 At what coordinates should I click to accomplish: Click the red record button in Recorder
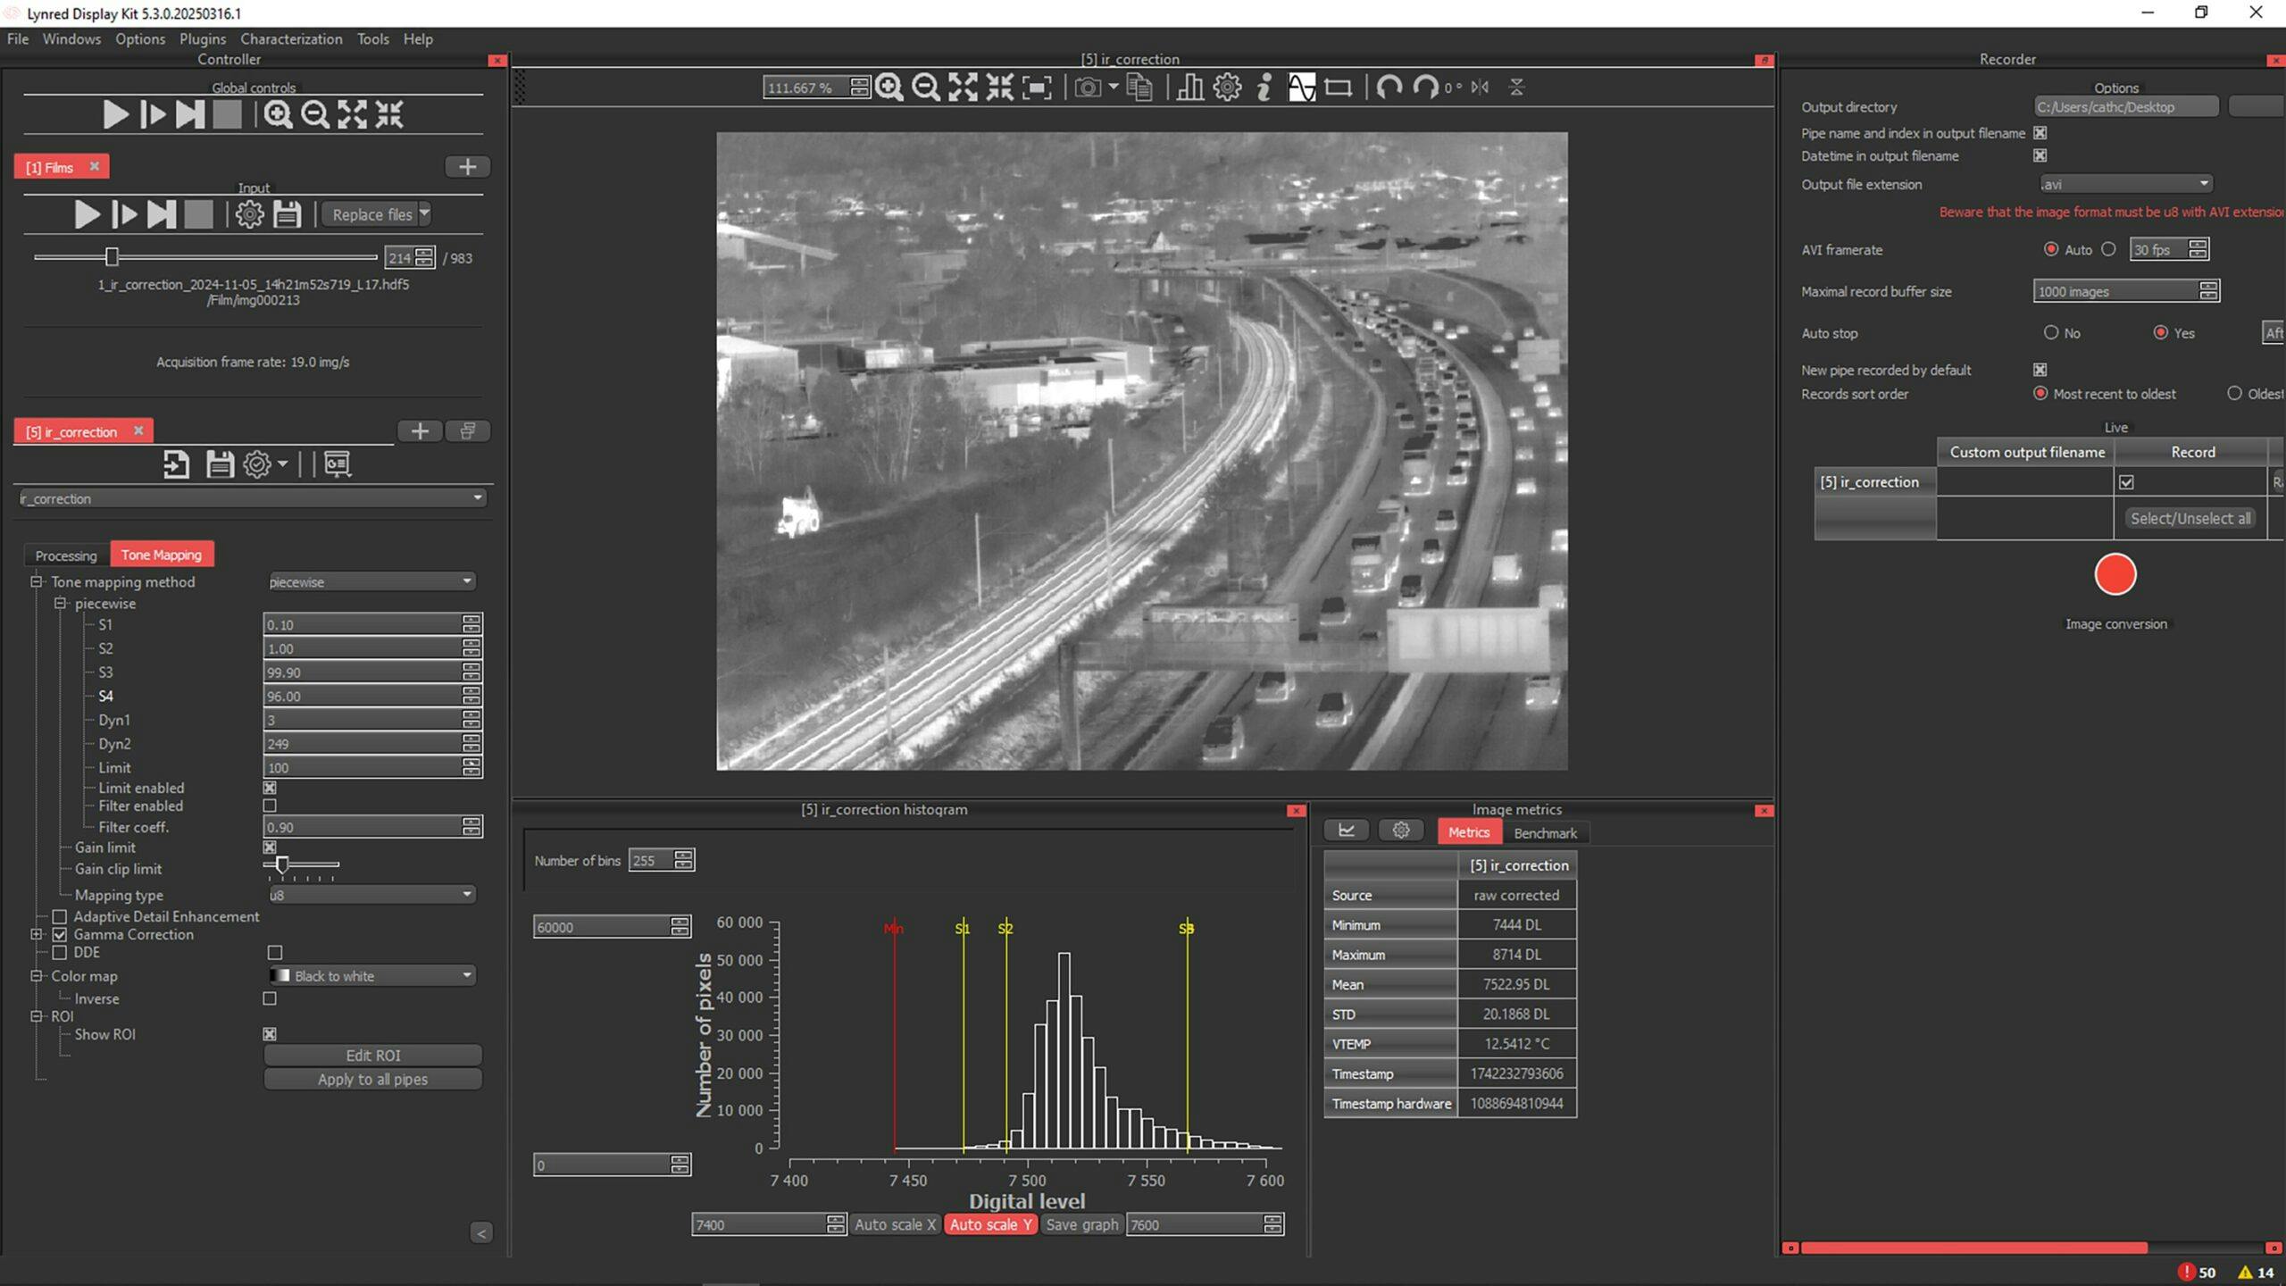click(x=2115, y=574)
